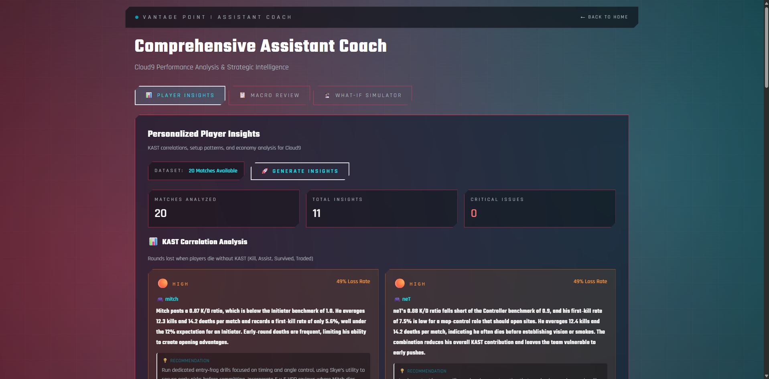769x379 pixels.
Task: Click the orange severity dot on neT card
Action: (400, 284)
